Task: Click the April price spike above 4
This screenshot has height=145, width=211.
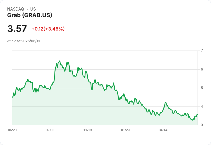Action: click(166, 102)
